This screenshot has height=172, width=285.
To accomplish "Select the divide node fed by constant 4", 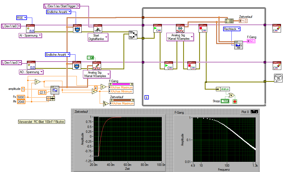I will pos(103,87).
